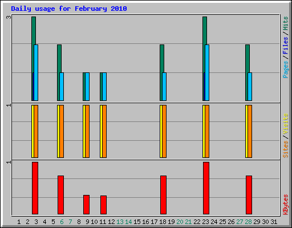Image resolution: width=292 pixels, height=228 pixels.
Task: Click the cyan Pages bar for day 18
Action: point(164,87)
